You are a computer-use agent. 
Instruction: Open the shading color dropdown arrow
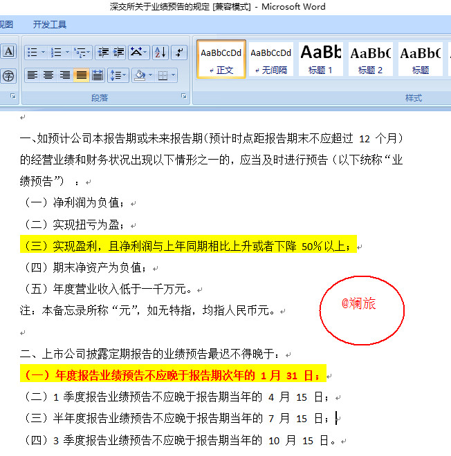pyautogui.click(x=151, y=75)
